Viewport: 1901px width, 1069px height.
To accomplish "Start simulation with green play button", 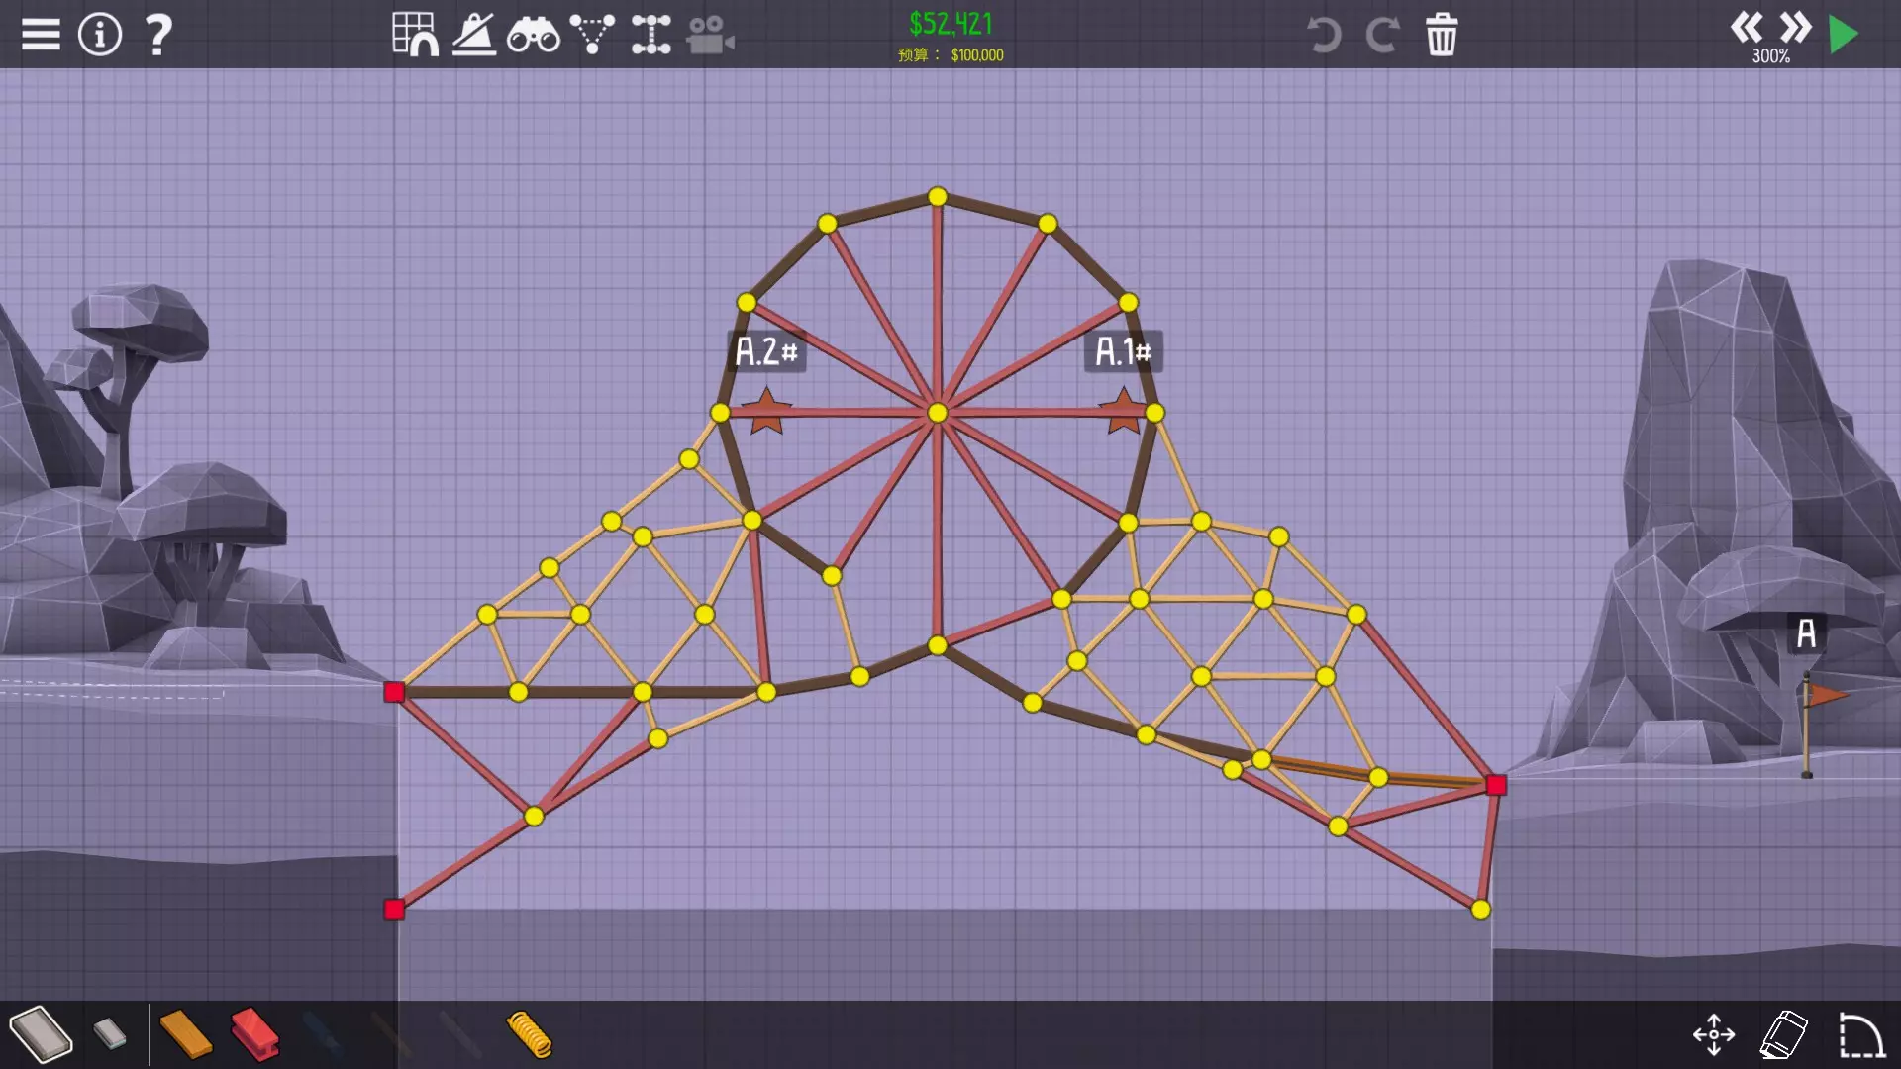I will 1844,35.
